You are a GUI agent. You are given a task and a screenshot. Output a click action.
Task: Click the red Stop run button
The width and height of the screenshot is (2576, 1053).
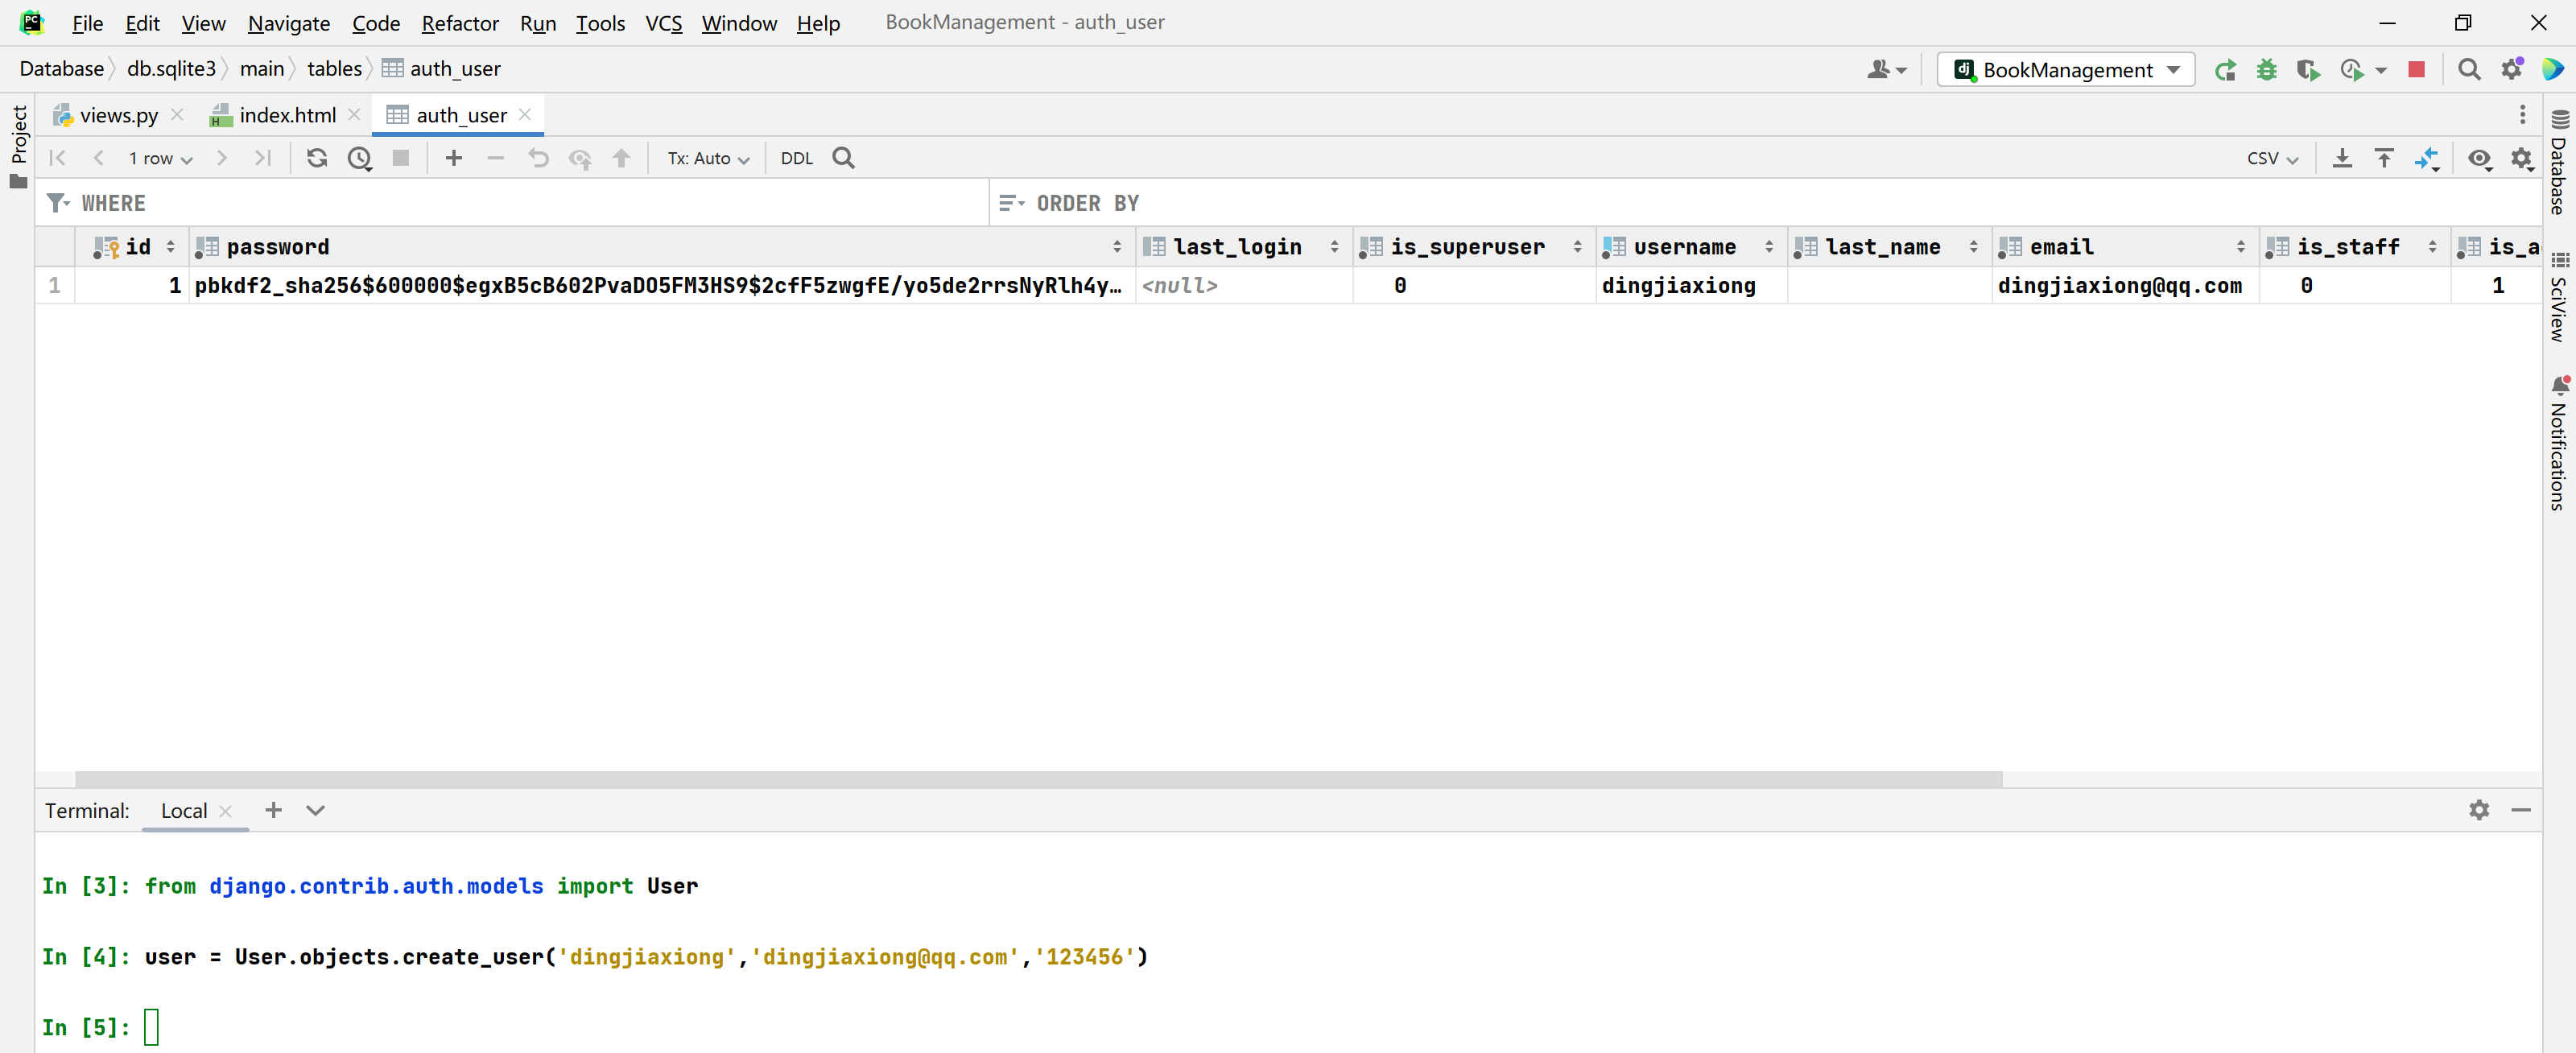[2416, 69]
